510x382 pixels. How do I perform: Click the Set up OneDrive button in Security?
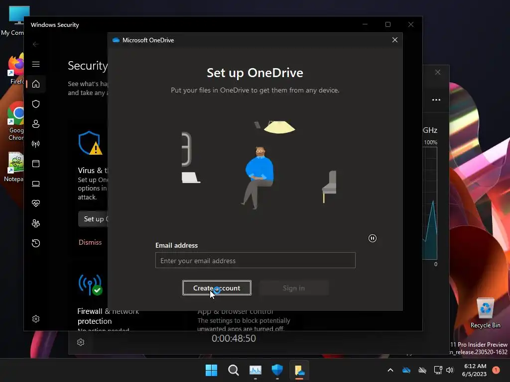(x=94, y=219)
